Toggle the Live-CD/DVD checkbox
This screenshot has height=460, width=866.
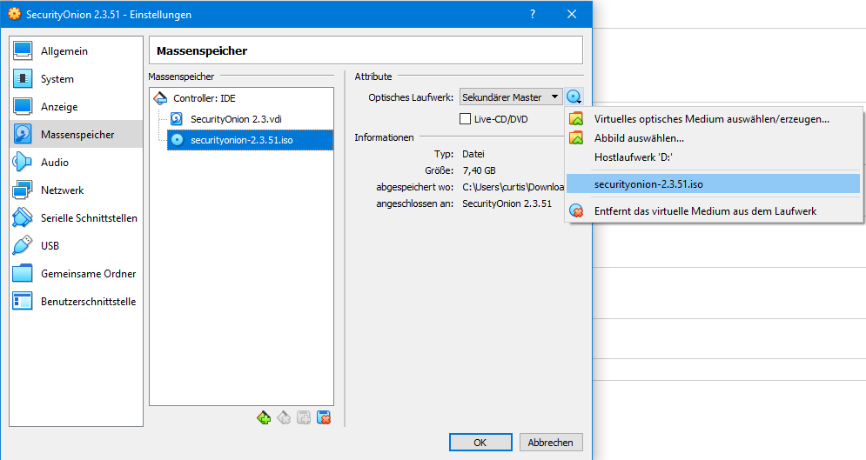coord(465,118)
